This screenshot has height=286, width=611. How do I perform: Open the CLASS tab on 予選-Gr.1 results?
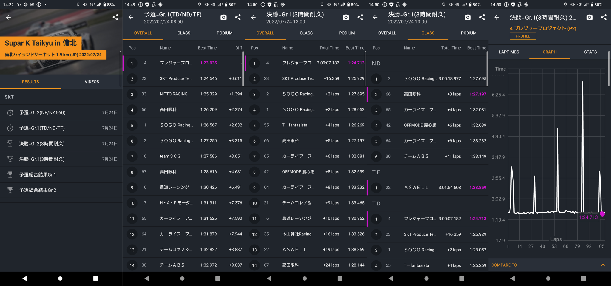(x=183, y=33)
